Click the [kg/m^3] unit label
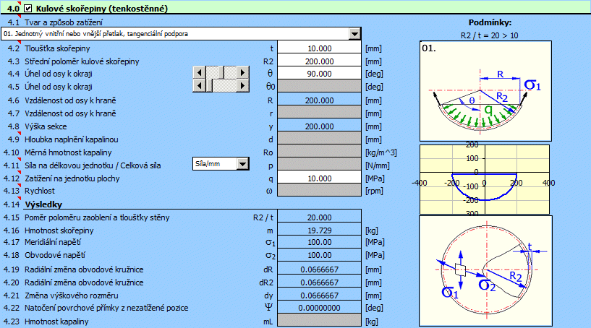The height and width of the screenshot is (328, 591). pyautogui.click(x=381, y=152)
